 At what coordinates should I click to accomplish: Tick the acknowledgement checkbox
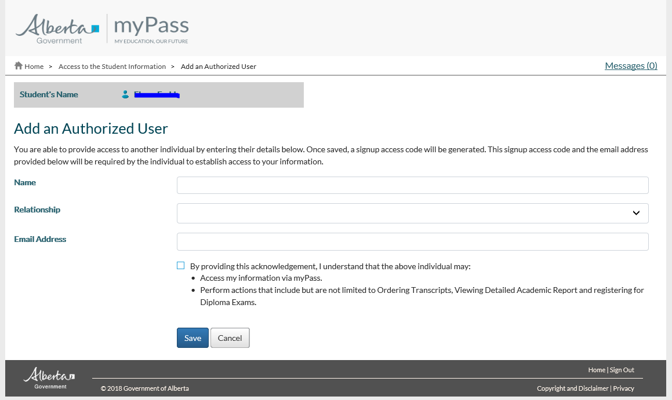coord(181,266)
